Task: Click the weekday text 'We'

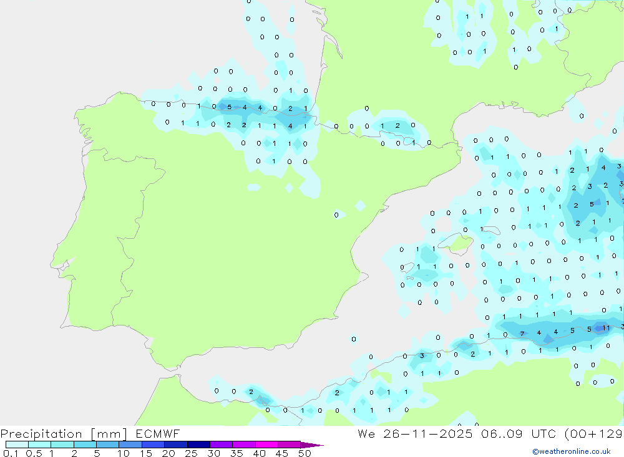Action: click(366, 434)
